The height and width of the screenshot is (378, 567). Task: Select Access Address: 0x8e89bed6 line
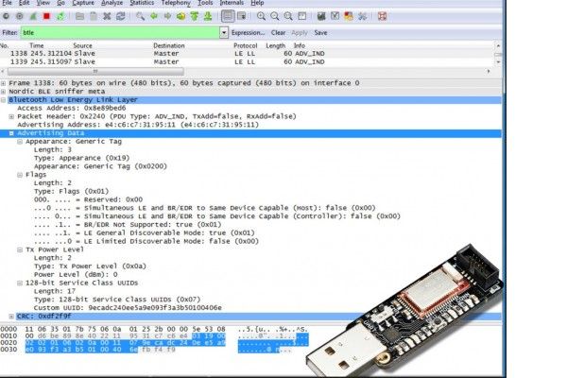point(72,108)
